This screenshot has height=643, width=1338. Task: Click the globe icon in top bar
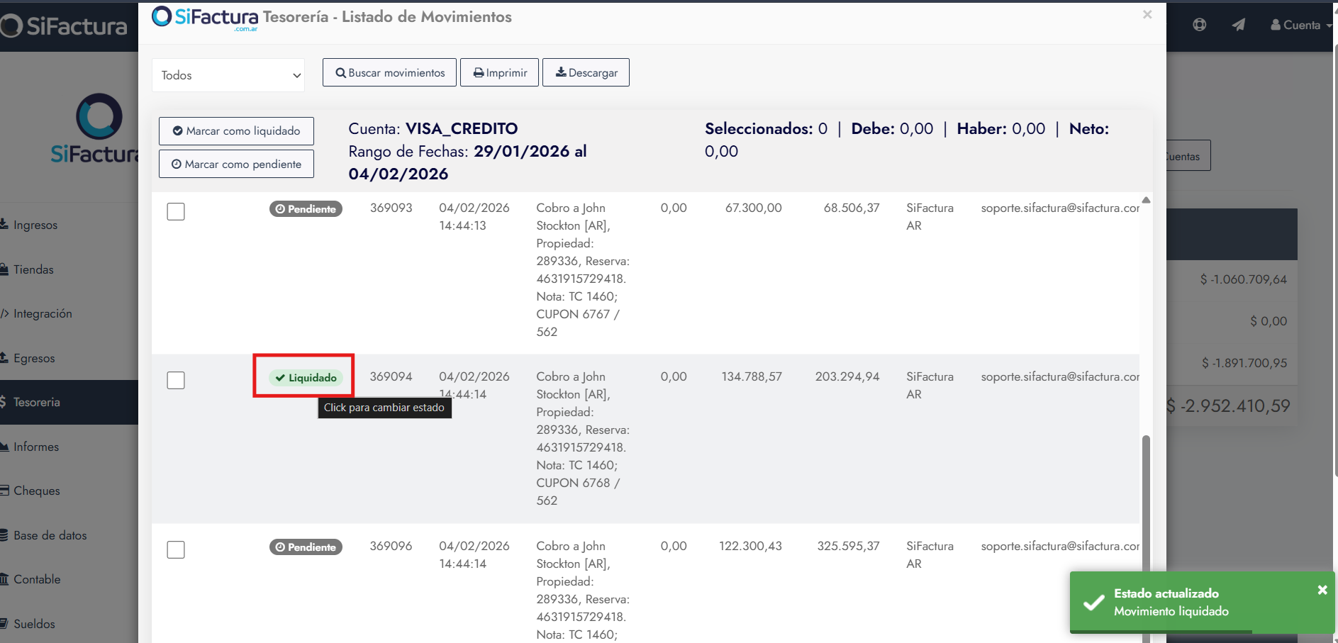click(x=1199, y=25)
